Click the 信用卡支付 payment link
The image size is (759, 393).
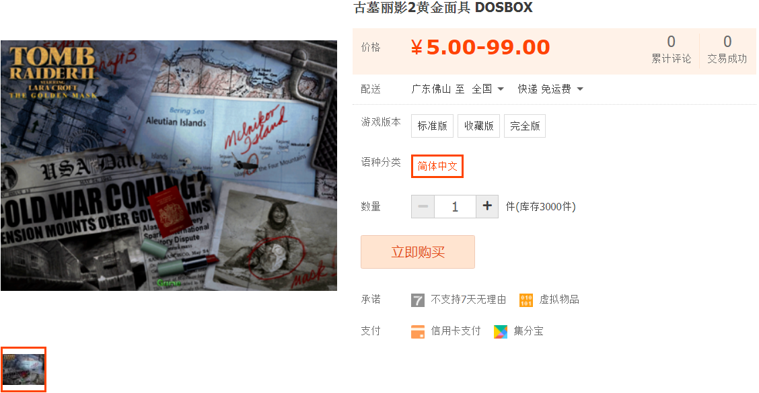pos(456,331)
